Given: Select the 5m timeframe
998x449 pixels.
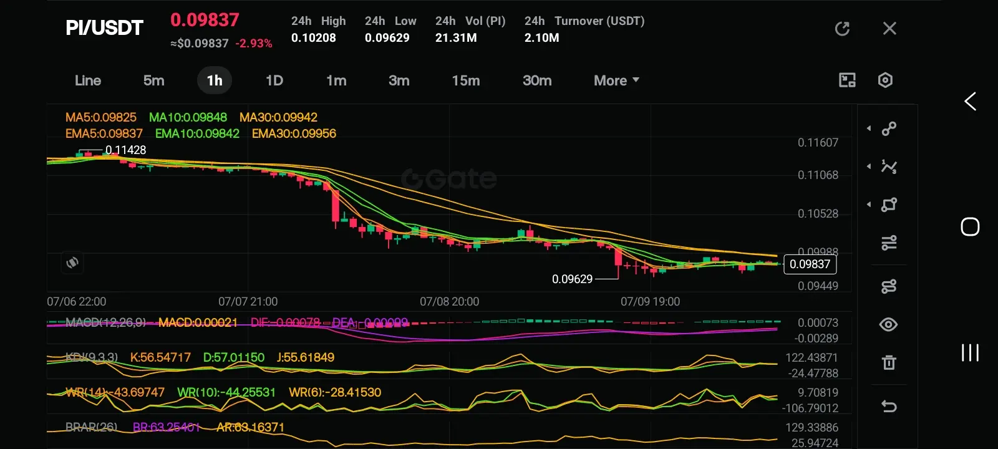Looking at the screenshot, I should 153,80.
